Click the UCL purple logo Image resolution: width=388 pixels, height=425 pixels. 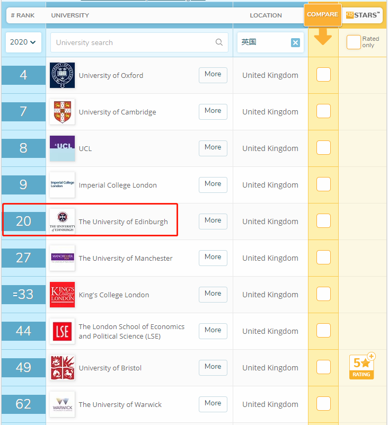coord(63,148)
